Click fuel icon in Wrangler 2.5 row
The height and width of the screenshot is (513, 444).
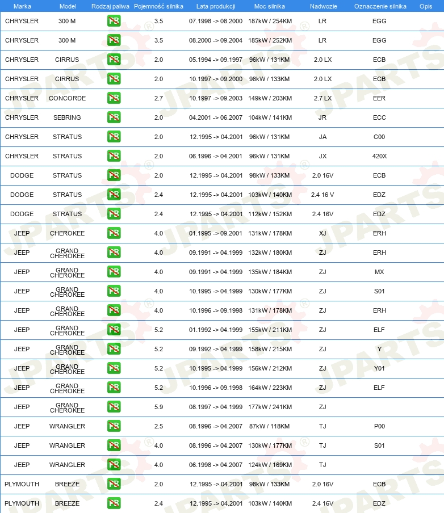(114, 426)
